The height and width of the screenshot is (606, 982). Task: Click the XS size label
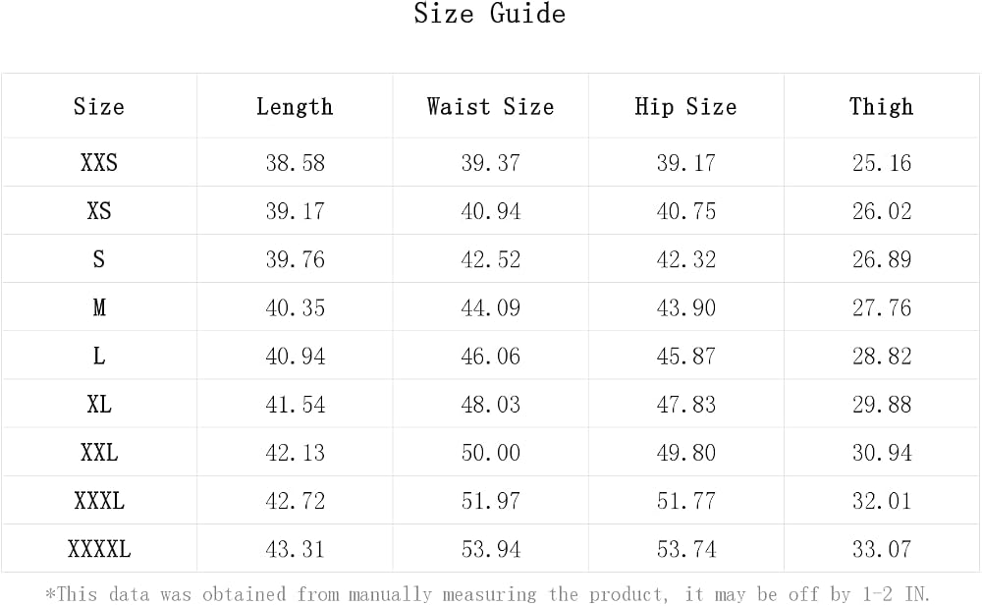(99, 211)
